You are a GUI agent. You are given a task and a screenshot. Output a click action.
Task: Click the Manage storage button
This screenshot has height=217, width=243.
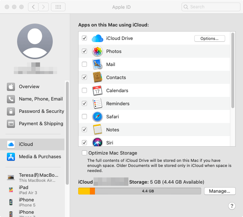tap(220, 191)
